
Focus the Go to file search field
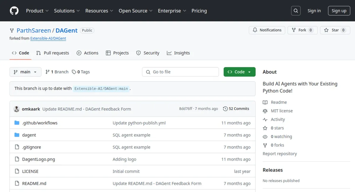(x=180, y=72)
